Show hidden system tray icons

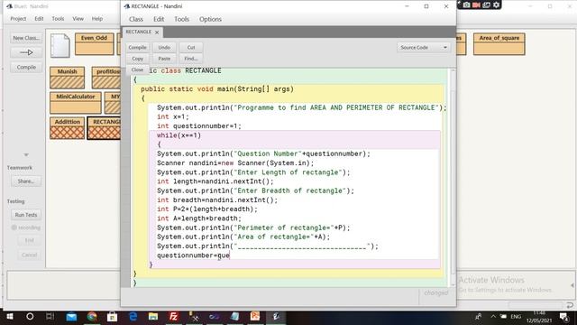493,317
